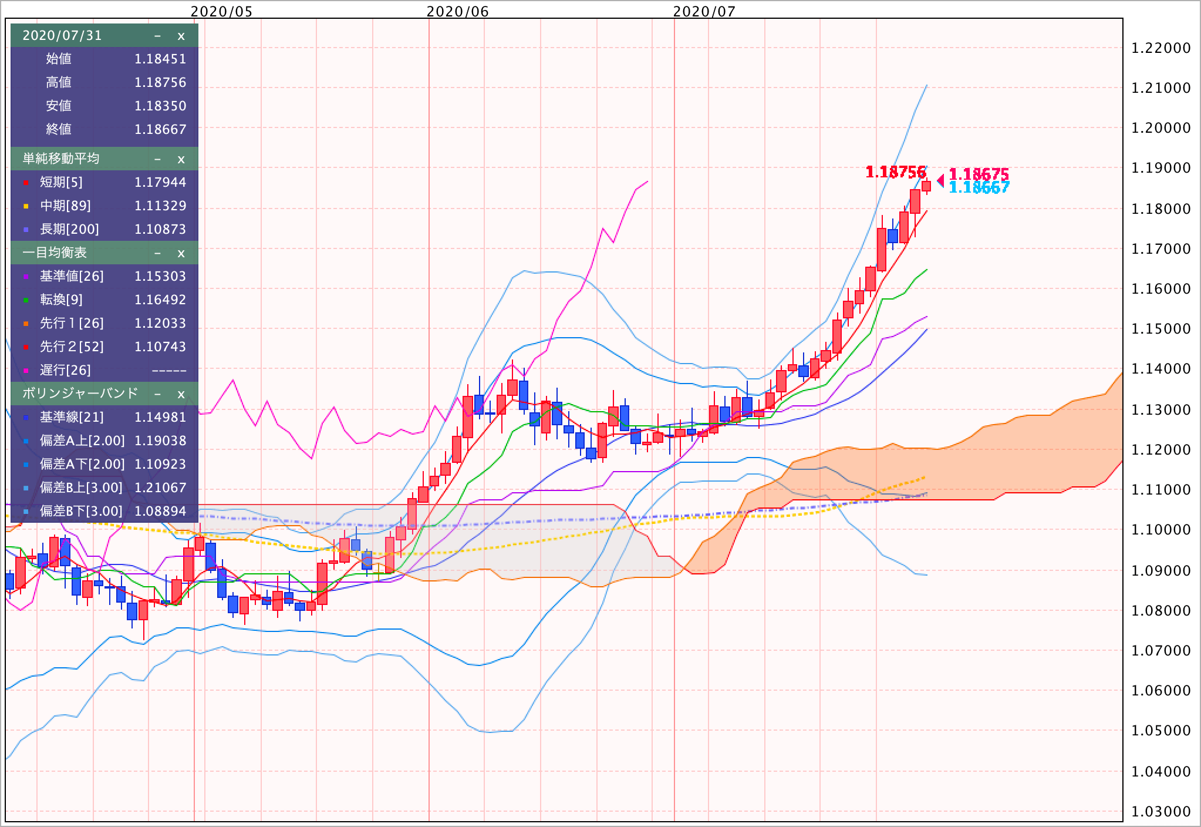The image size is (1201, 827).
Task: Click the 偏差B上[3.00] value 1.21067
Action: tap(160, 488)
